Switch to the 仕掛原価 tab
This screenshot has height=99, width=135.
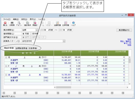click(x=33, y=48)
